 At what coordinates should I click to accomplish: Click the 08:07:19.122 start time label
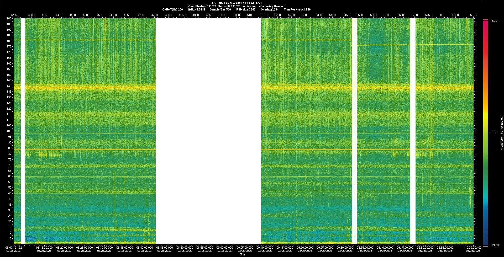[x=14, y=247]
